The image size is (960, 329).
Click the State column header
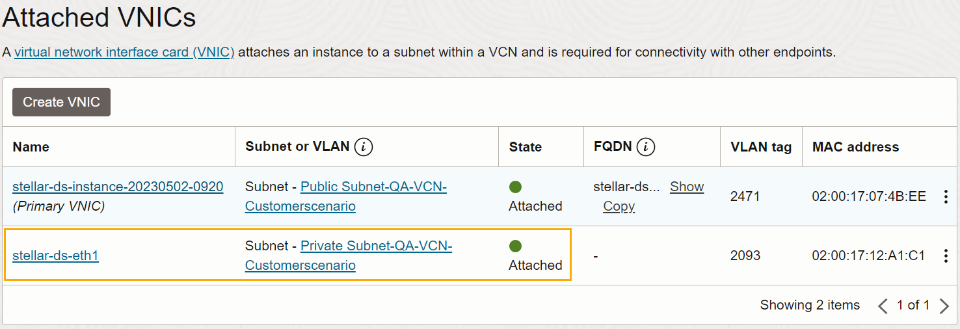tap(526, 147)
